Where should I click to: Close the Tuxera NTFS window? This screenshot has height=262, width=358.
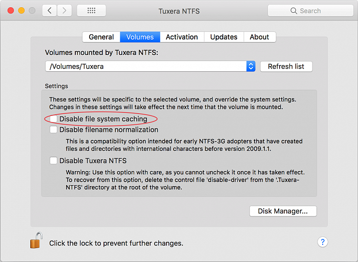pyautogui.click(x=11, y=11)
